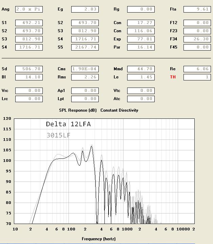Select the Re field with 6.06
This screenshot has height=244, width=213.
(197, 69)
